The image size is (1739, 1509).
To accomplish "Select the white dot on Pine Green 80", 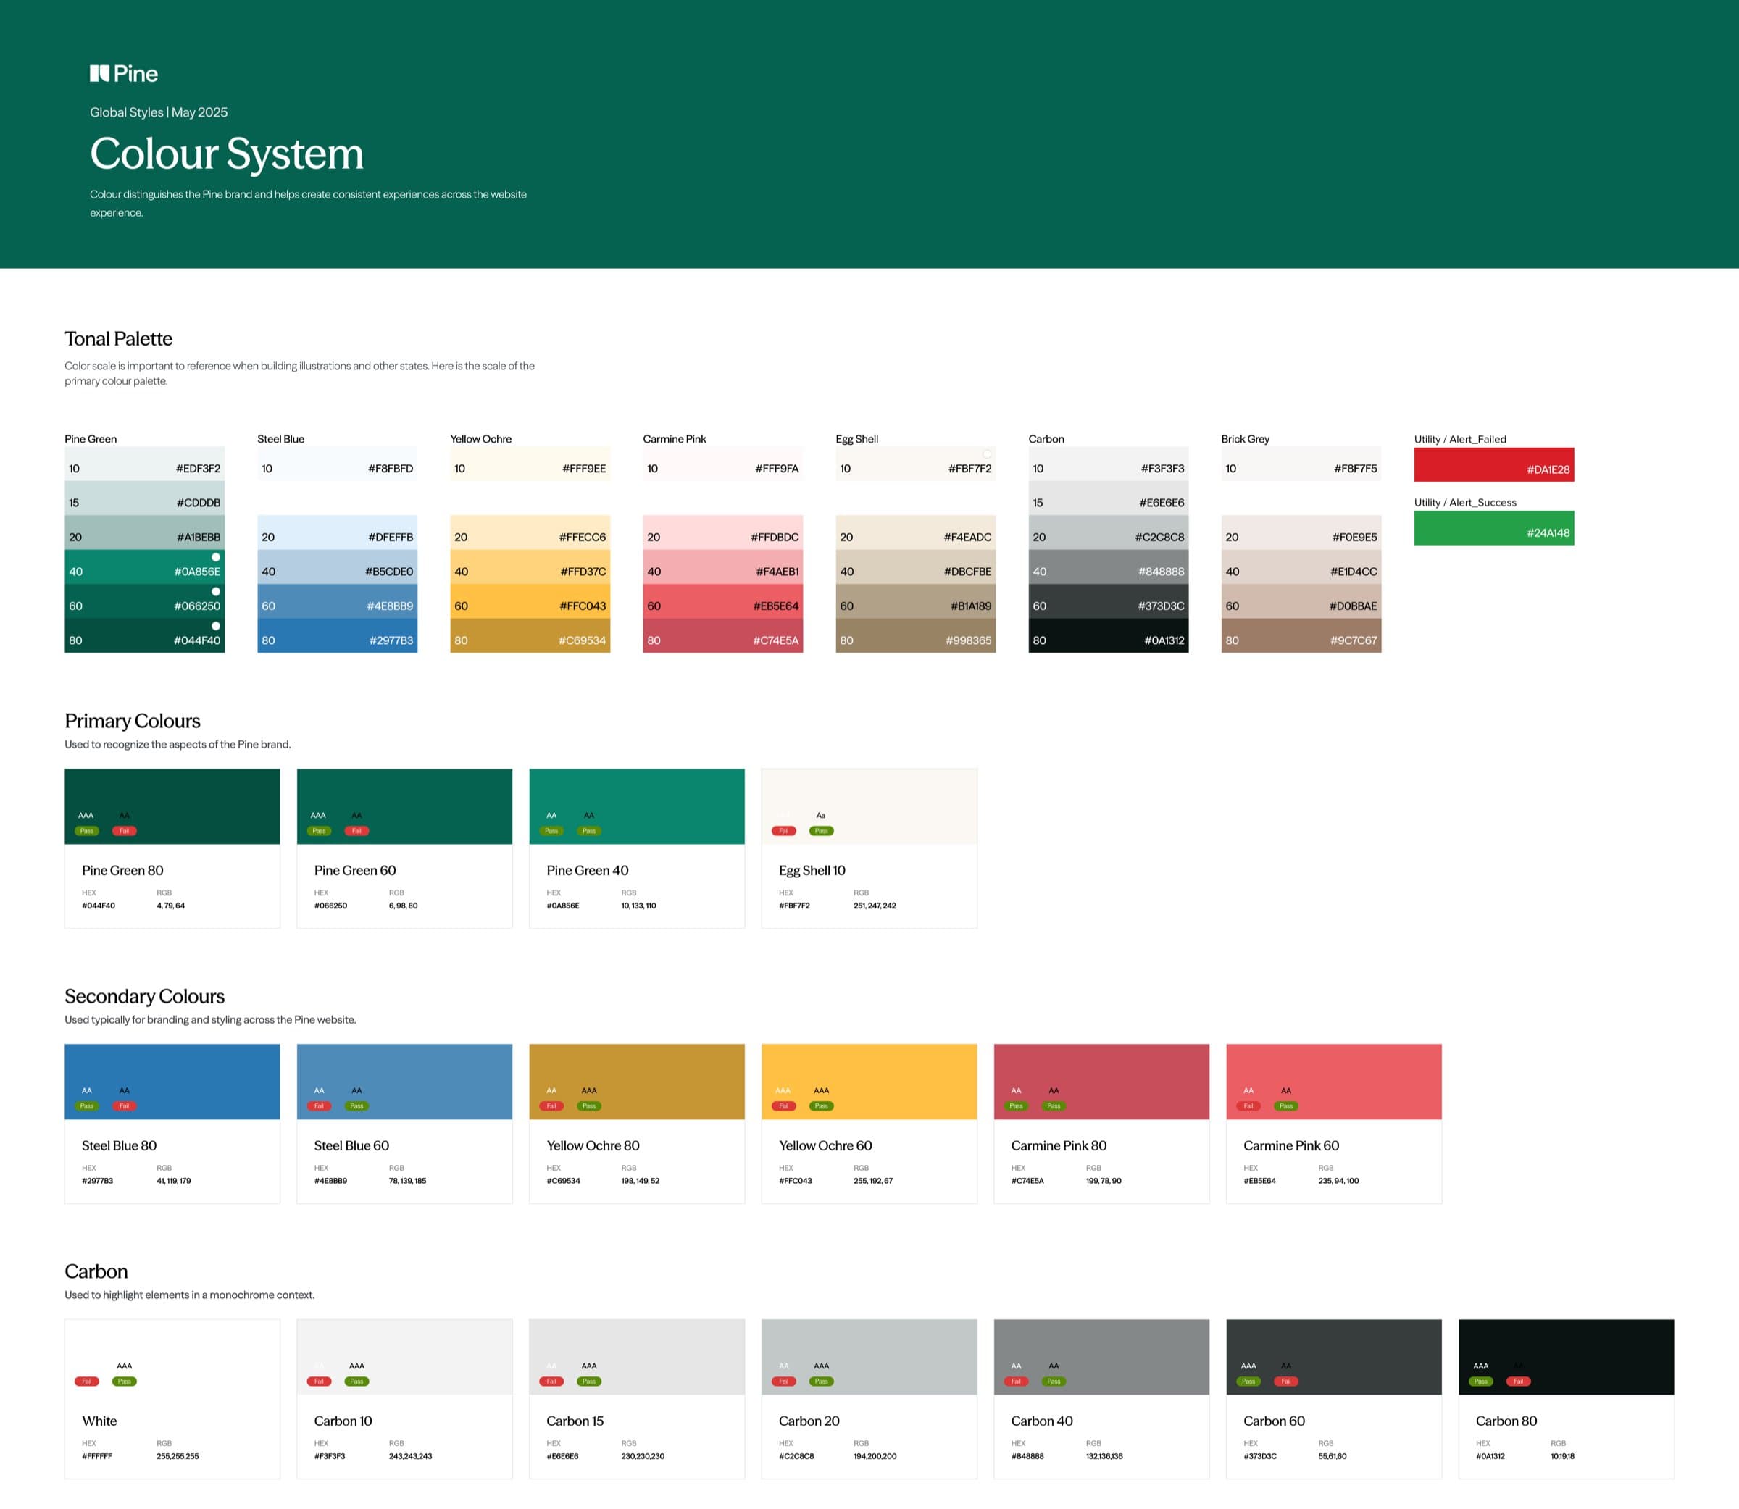I will click(217, 626).
